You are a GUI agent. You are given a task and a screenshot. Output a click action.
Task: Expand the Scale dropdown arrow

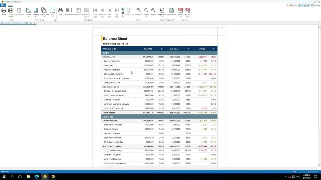pos(29,17)
